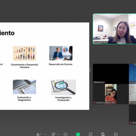This screenshot has height=136, width=136.
Task: Open the Notes icon in toolbar
Action: tap(103, 134)
